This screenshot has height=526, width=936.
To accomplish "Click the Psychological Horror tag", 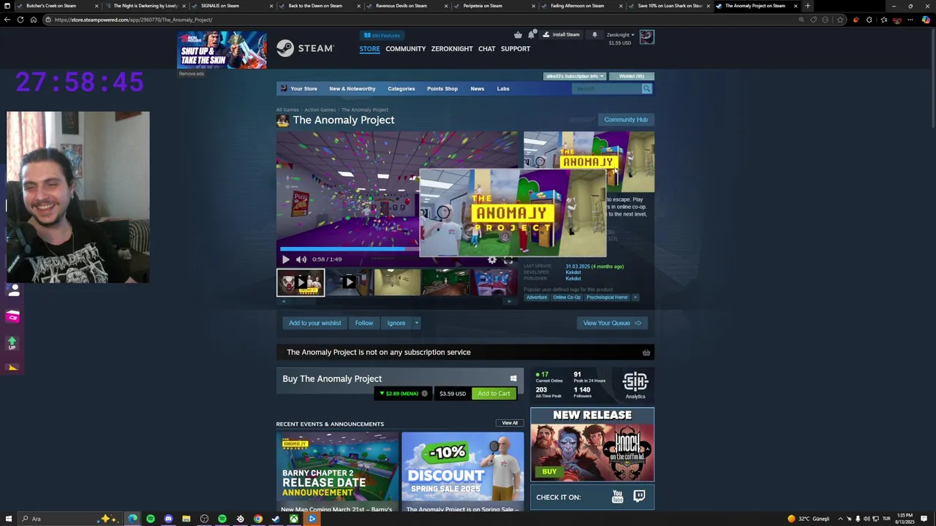I will click(607, 297).
